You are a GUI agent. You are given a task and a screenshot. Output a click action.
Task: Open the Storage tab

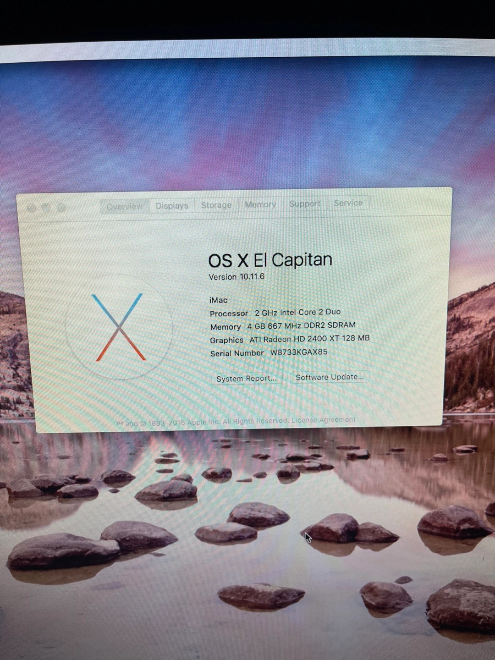216,205
